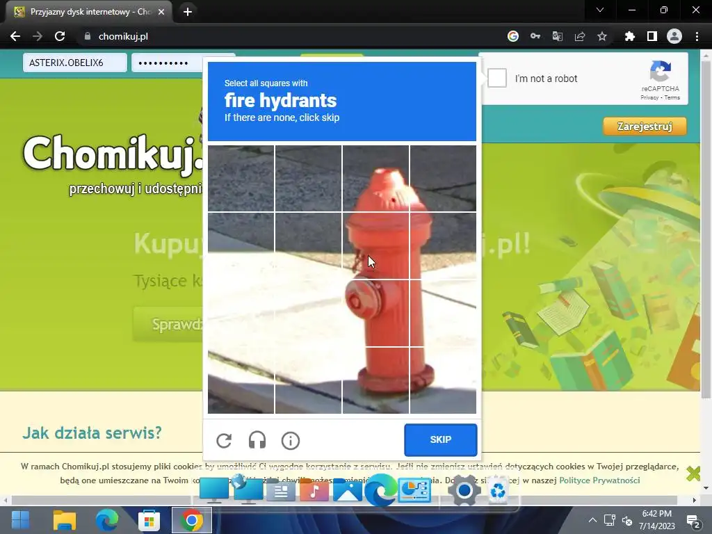This screenshot has width=712, height=534.
Task: Open the tab search dropdown chevron
Action: 600,10
